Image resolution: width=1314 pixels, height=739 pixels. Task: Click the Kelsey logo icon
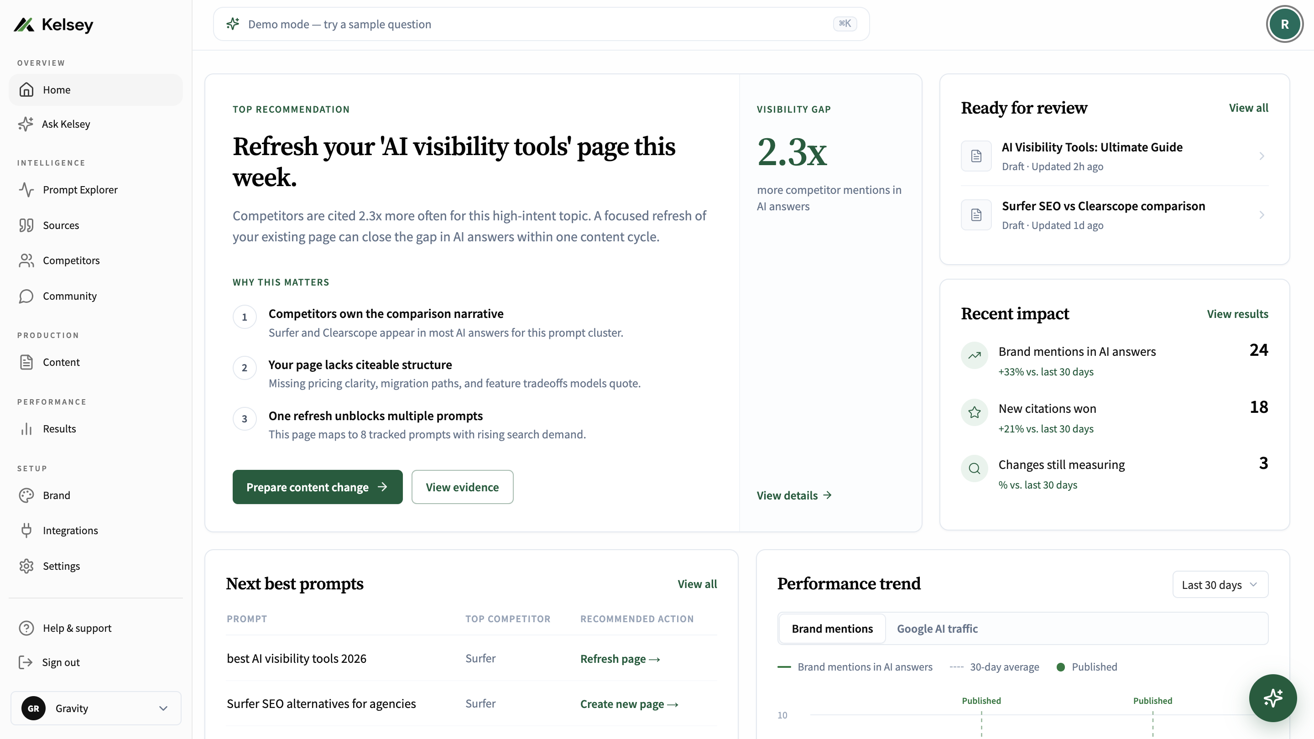(x=24, y=25)
